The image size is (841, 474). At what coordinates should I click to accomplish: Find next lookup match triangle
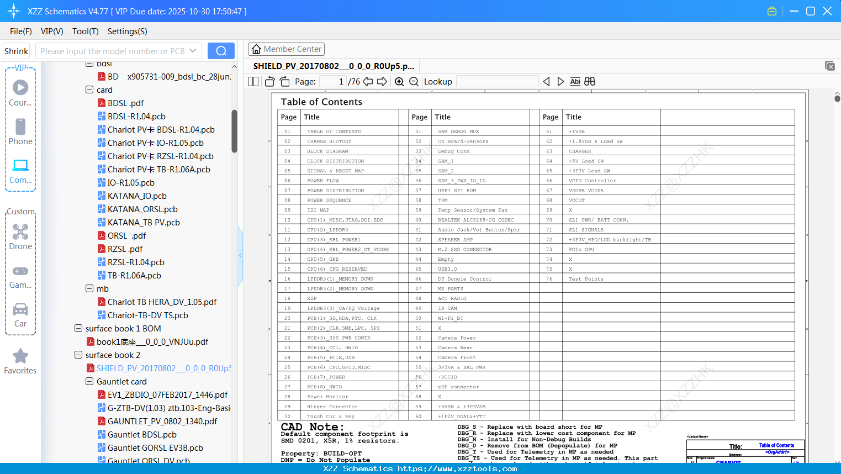tap(560, 82)
